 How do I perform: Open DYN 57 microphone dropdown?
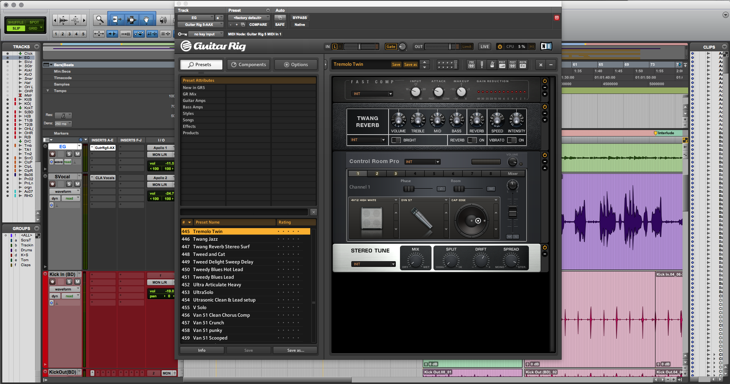[424, 200]
